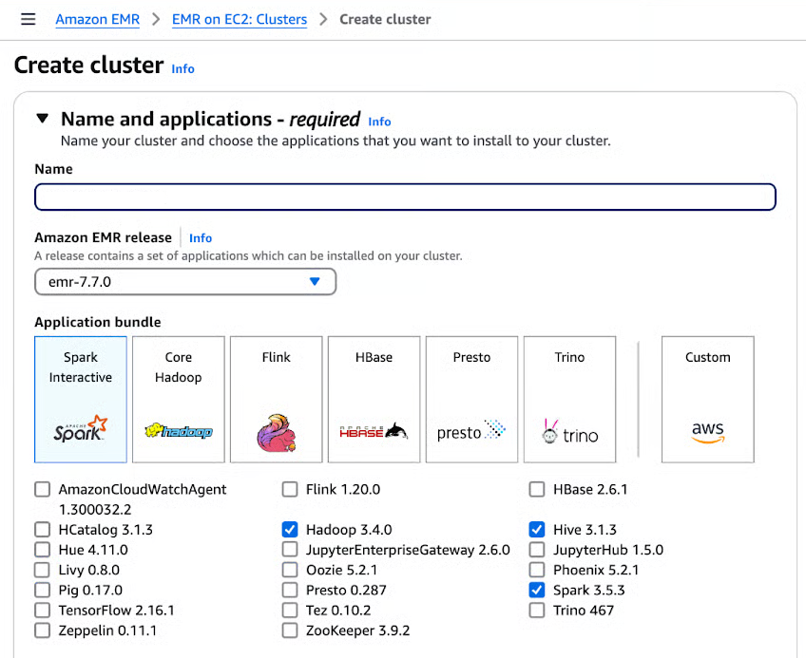
Task: Enable JupyterEnterpriseGateway 2.6.0
Action: point(290,550)
